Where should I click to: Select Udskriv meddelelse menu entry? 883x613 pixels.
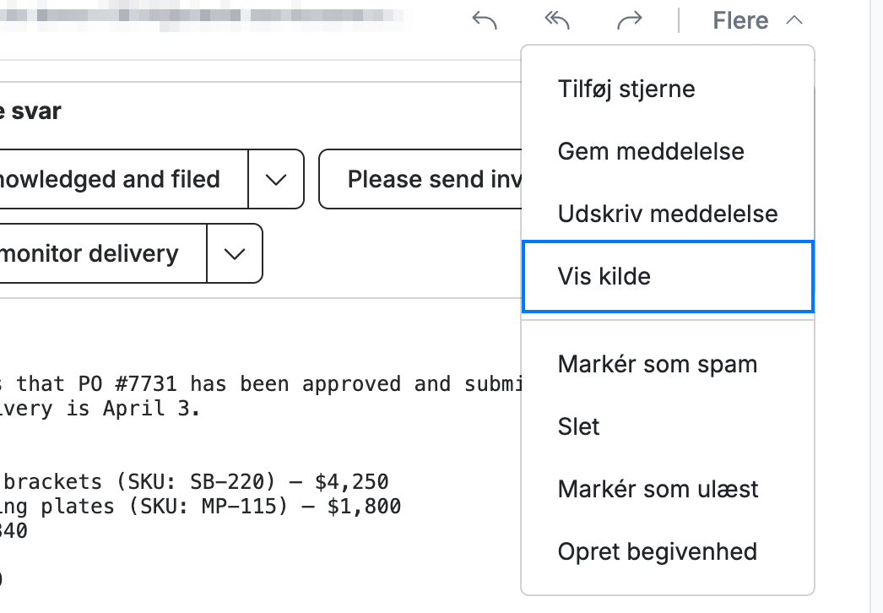coord(668,214)
